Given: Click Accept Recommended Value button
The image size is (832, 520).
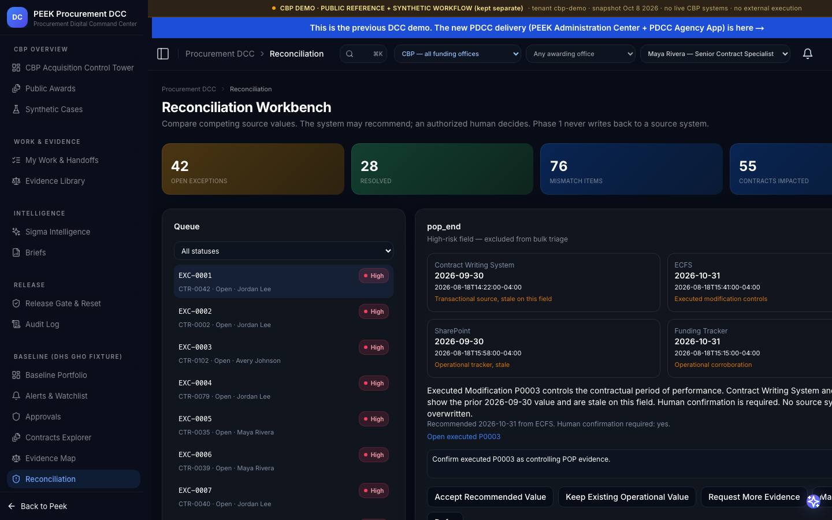Looking at the screenshot, I should click(490, 497).
